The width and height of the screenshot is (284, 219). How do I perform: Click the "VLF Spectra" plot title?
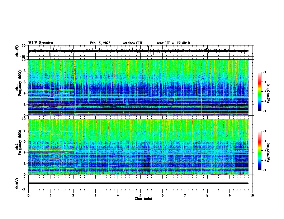(x=41, y=43)
